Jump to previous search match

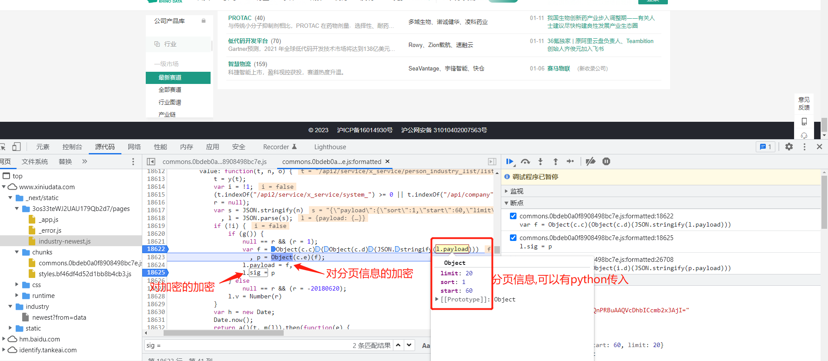(x=398, y=345)
